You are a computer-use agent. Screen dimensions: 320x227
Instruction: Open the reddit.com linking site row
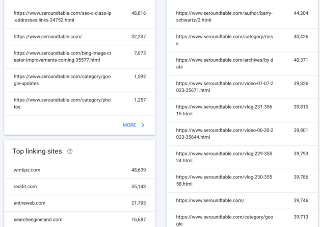tap(80, 187)
